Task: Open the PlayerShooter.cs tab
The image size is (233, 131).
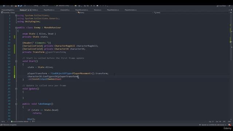Action: click(x=49, y=10)
